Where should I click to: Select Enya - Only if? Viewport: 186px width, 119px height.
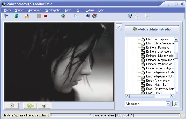point(154,93)
